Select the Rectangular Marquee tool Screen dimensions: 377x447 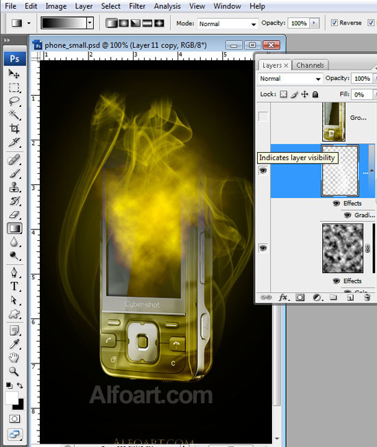[14, 88]
